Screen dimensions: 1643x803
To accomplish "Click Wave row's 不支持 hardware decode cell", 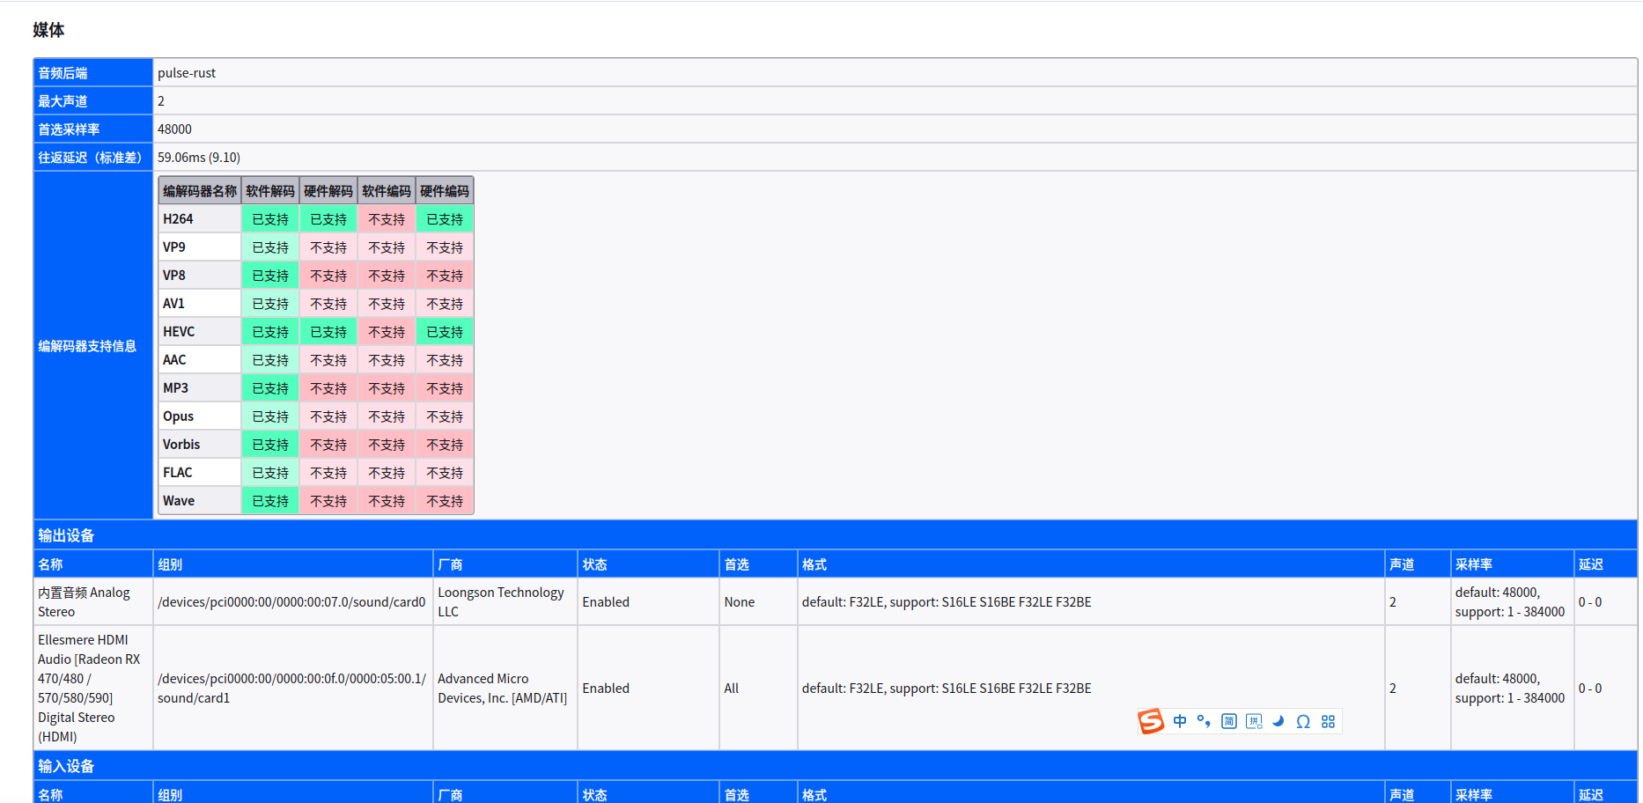I will 328,501.
